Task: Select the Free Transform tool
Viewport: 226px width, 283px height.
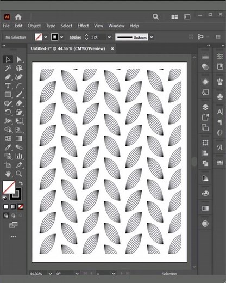Action: click(x=19, y=121)
